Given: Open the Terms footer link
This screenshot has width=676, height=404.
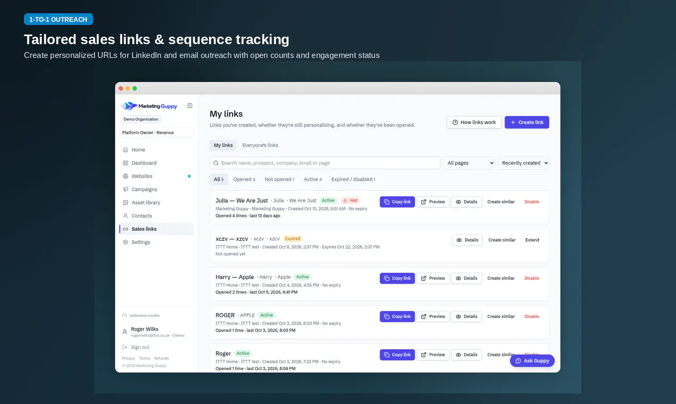Looking at the screenshot, I should [145, 359].
